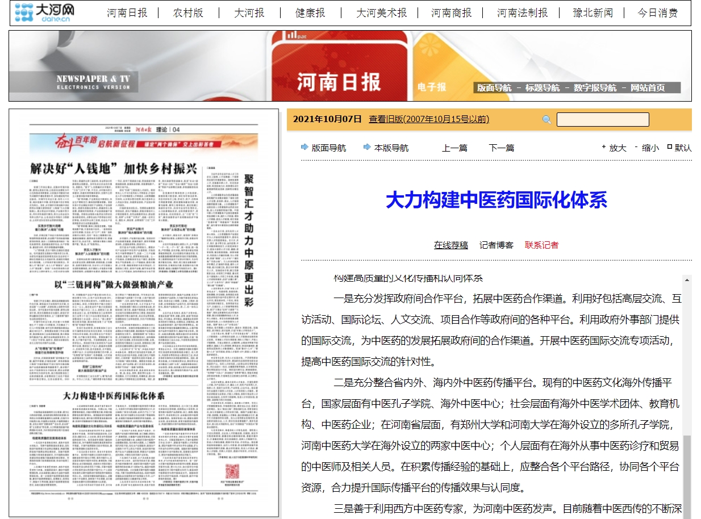
Task: Select the 解决好“人钱地”加快乡村振兴 headline on the page image
Action: pos(114,169)
